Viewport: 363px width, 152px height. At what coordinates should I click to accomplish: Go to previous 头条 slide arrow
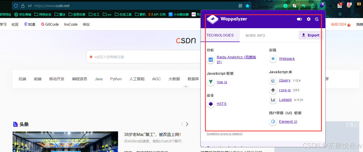tap(182, 124)
